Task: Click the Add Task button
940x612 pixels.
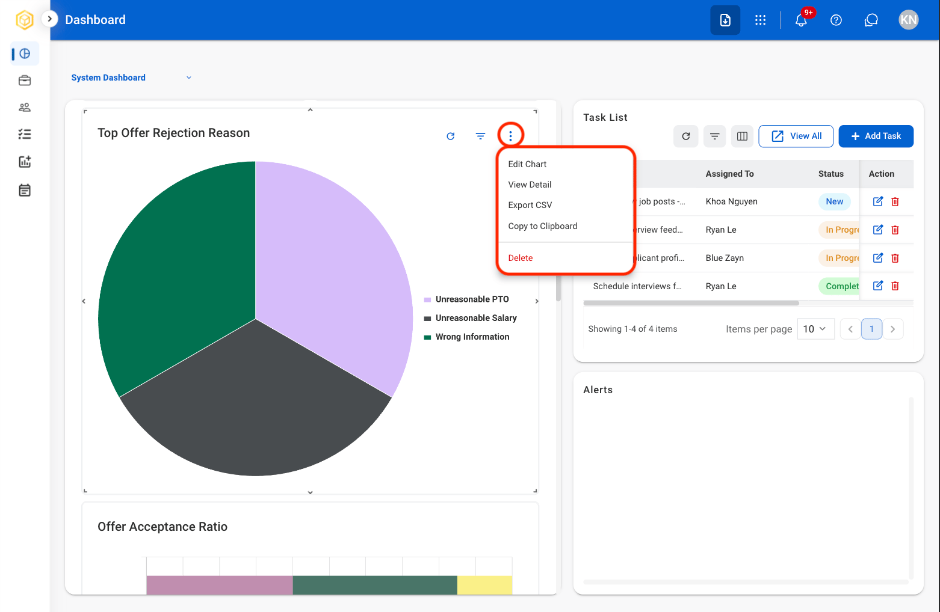Action: tap(876, 136)
